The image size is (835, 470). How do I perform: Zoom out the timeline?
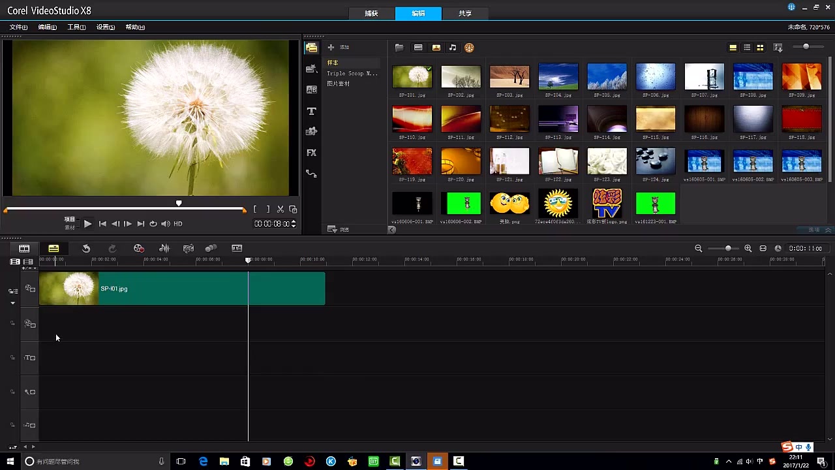[x=698, y=248]
